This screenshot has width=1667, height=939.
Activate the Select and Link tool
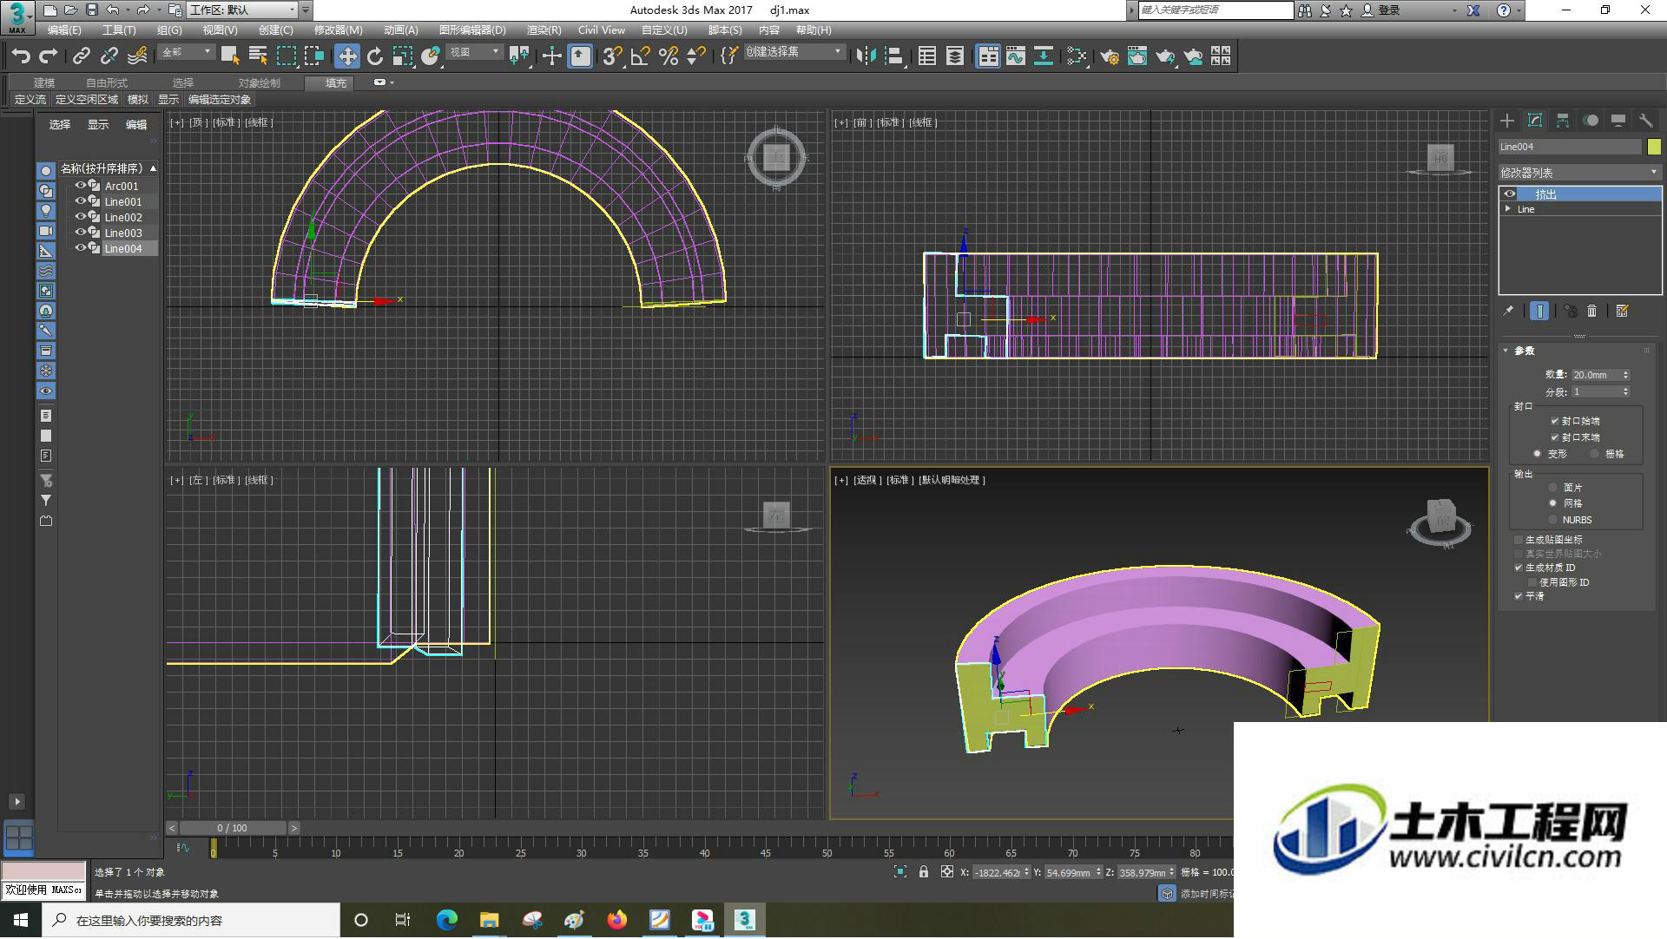pyautogui.click(x=81, y=56)
